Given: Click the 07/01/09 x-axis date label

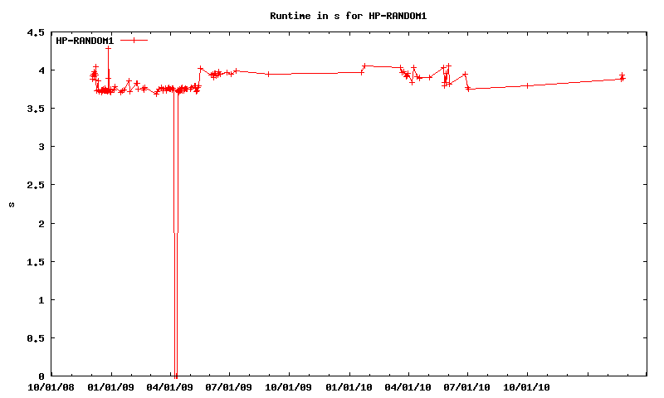Looking at the screenshot, I should tap(229, 386).
